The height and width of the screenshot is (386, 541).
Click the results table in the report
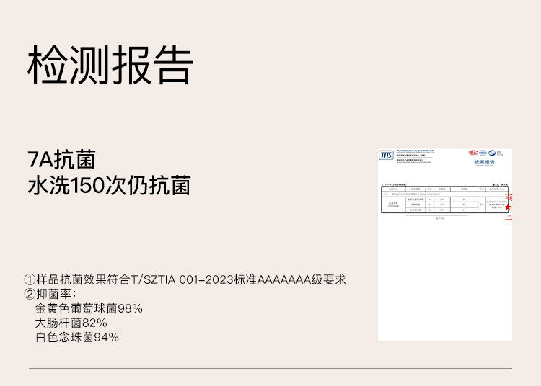[x=444, y=202]
